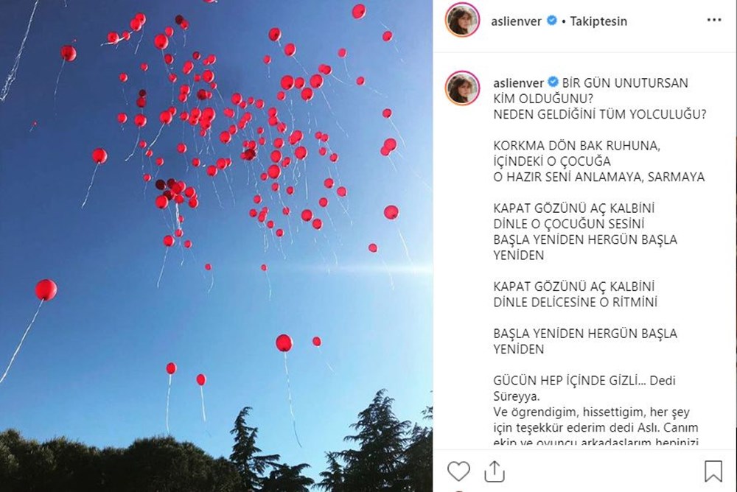The width and height of the screenshot is (737, 492).
Task: Open share options with the share arrow icon
Action: click(495, 471)
